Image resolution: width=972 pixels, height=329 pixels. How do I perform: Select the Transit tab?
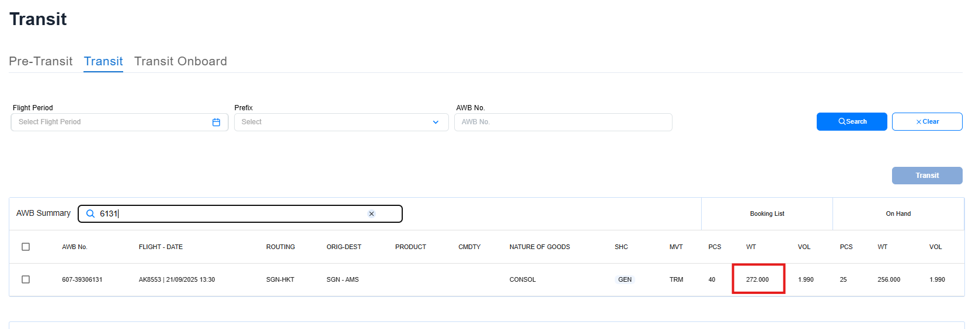click(x=103, y=61)
